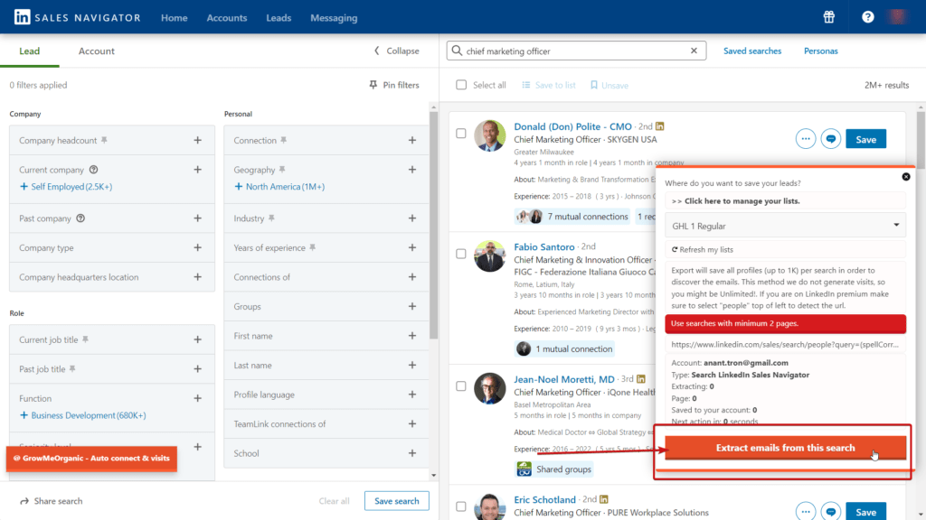The image size is (926, 520).
Task: Close the lead export popup
Action: 906,177
